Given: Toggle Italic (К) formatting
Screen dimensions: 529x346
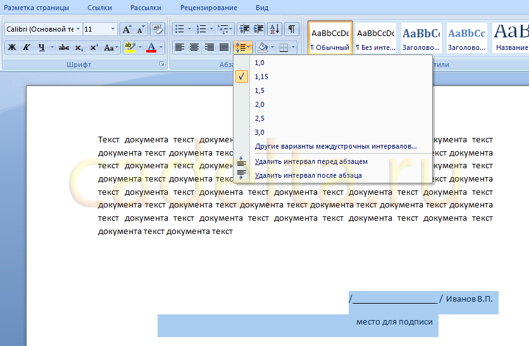Looking at the screenshot, I should point(27,47).
